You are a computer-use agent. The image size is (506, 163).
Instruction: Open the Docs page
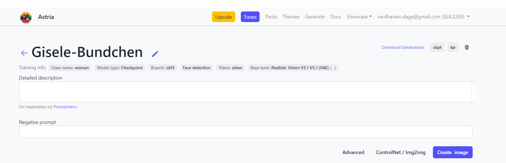[335, 17]
